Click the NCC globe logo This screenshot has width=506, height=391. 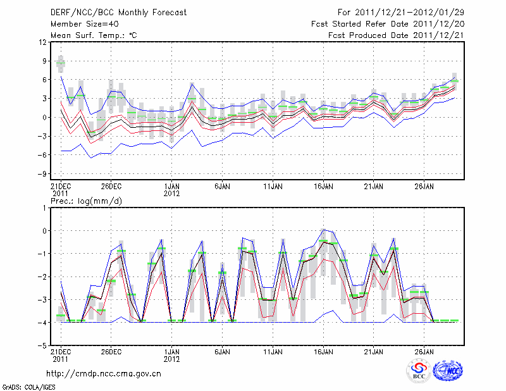point(448,371)
